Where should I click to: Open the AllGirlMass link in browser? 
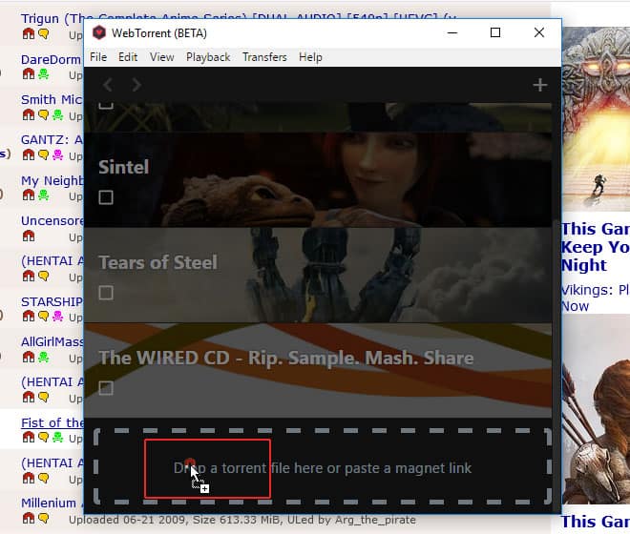[52, 342]
